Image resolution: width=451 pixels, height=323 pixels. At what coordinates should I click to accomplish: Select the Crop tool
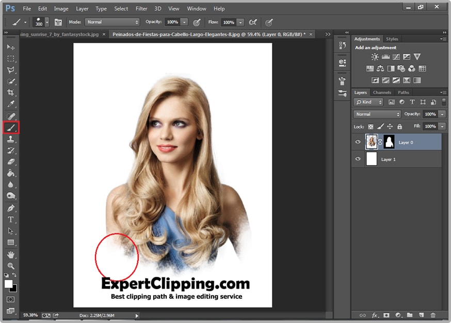(11, 93)
